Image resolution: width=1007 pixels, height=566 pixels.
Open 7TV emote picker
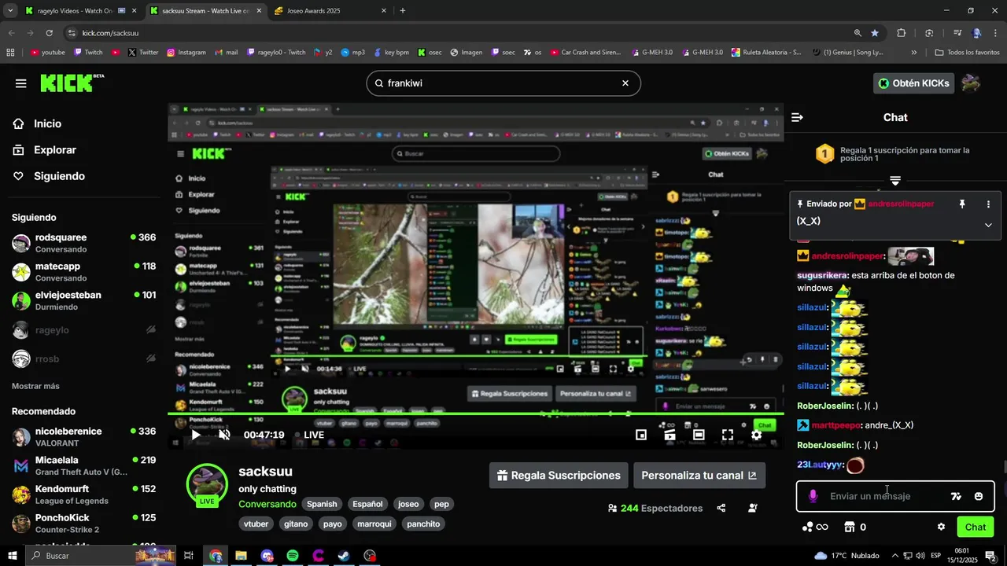pyautogui.click(x=956, y=496)
